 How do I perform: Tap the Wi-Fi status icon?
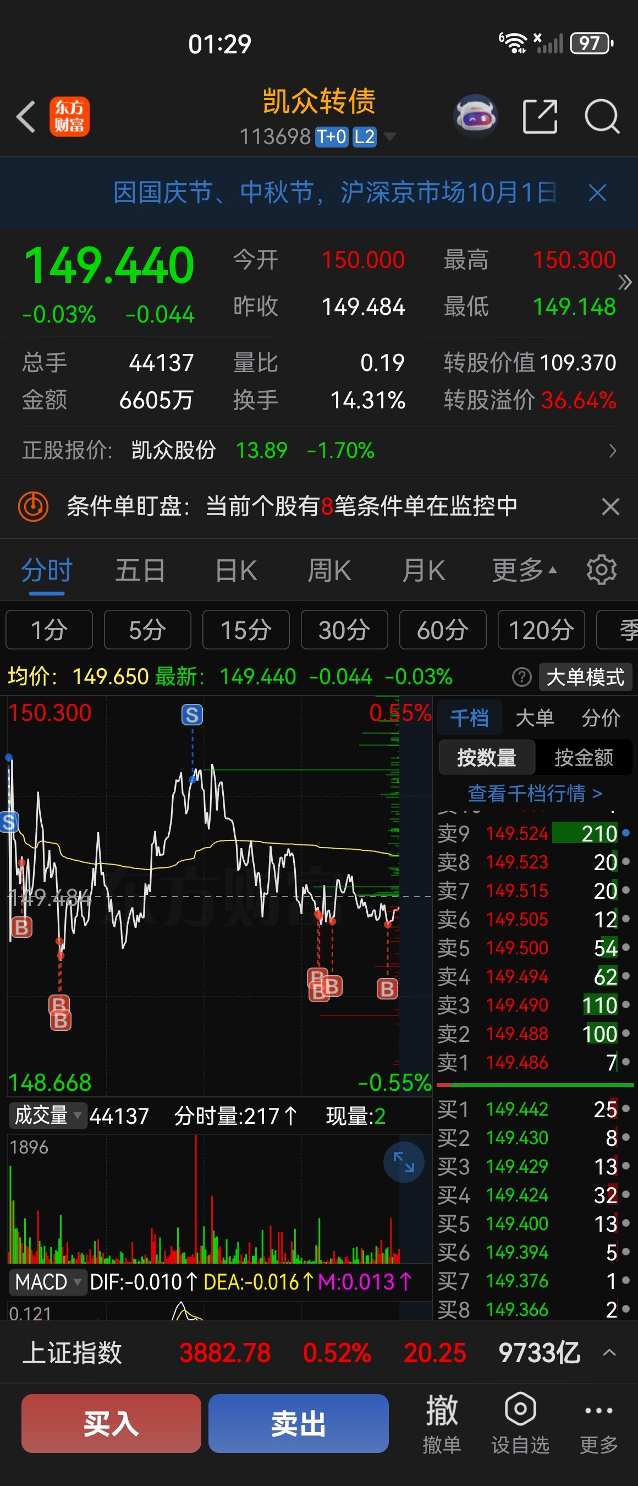pos(513,43)
